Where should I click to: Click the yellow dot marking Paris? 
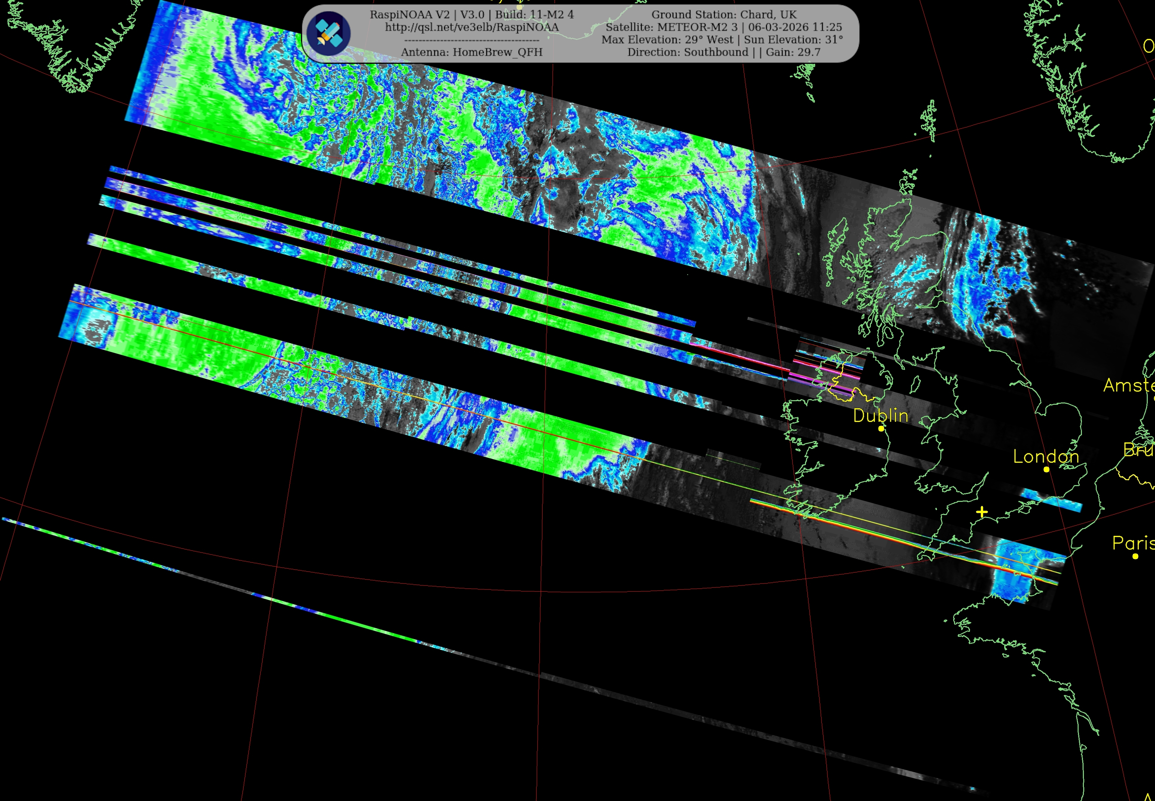click(1136, 556)
